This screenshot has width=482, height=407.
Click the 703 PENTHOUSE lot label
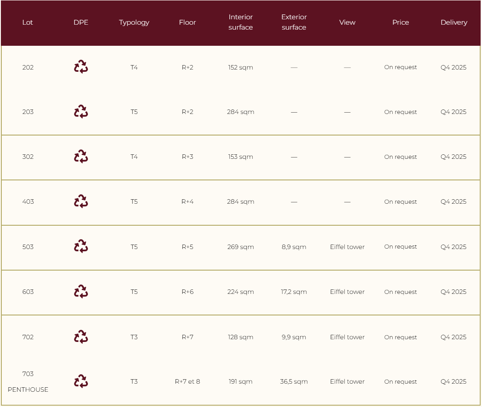coord(28,381)
